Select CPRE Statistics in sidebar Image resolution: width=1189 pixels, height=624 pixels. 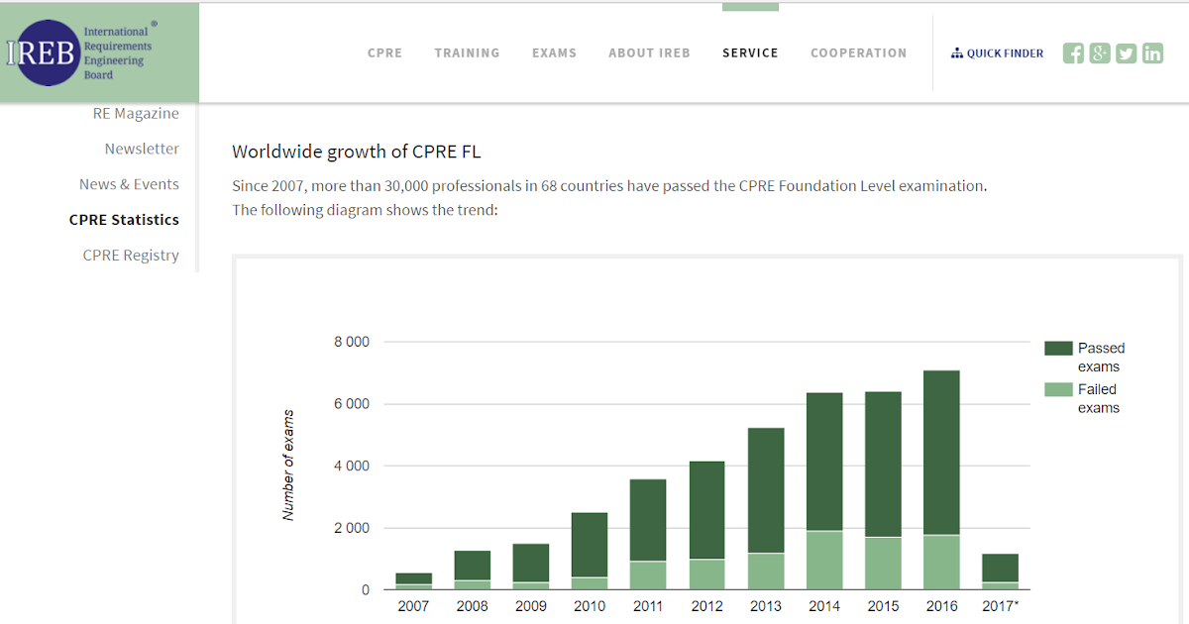click(124, 219)
